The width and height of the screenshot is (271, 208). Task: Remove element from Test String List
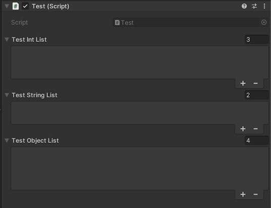pos(256,129)
